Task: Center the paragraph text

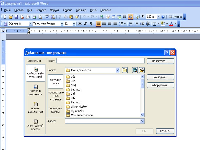Action: click(x=104, y=24)
